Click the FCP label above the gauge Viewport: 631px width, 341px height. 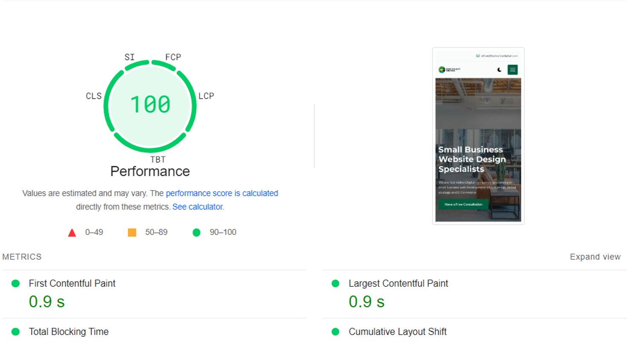tap(173, 57)
